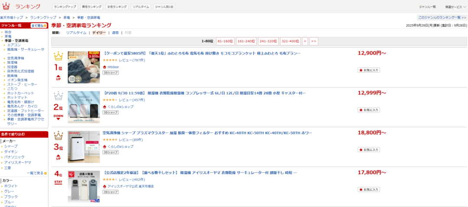The height and width of the screenshot is (207, 468).
Task: Open reviews for the rank 1 blanket (797件)
Action: pos(132,60)
